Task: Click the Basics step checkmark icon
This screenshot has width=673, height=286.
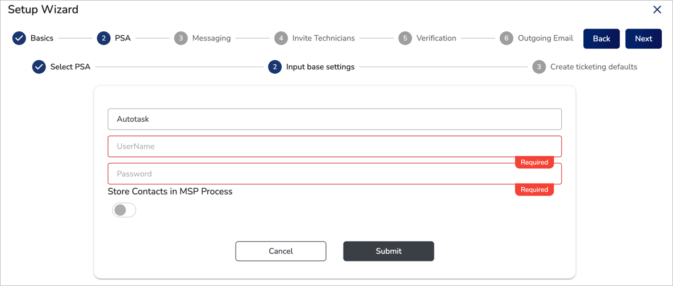Action: [x=19, y=39]
